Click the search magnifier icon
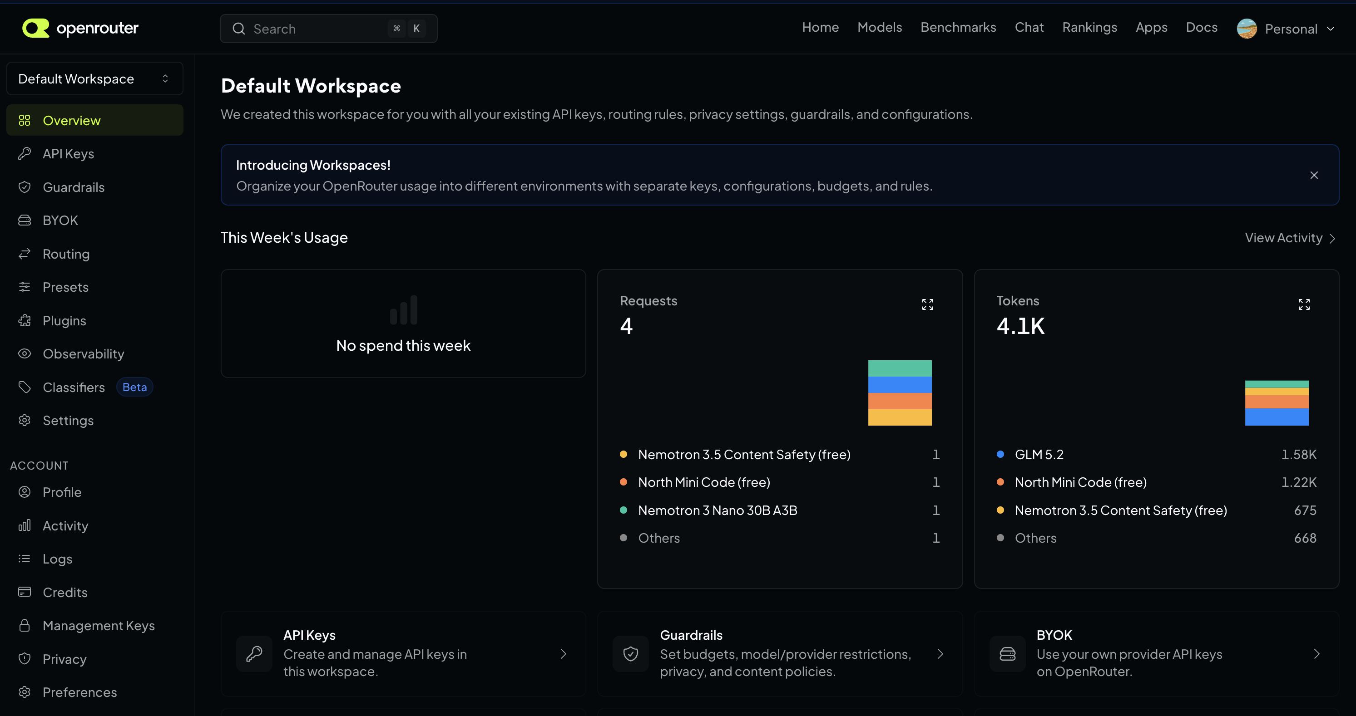This screenshot has height=716, width=1356. click(239, 29)
